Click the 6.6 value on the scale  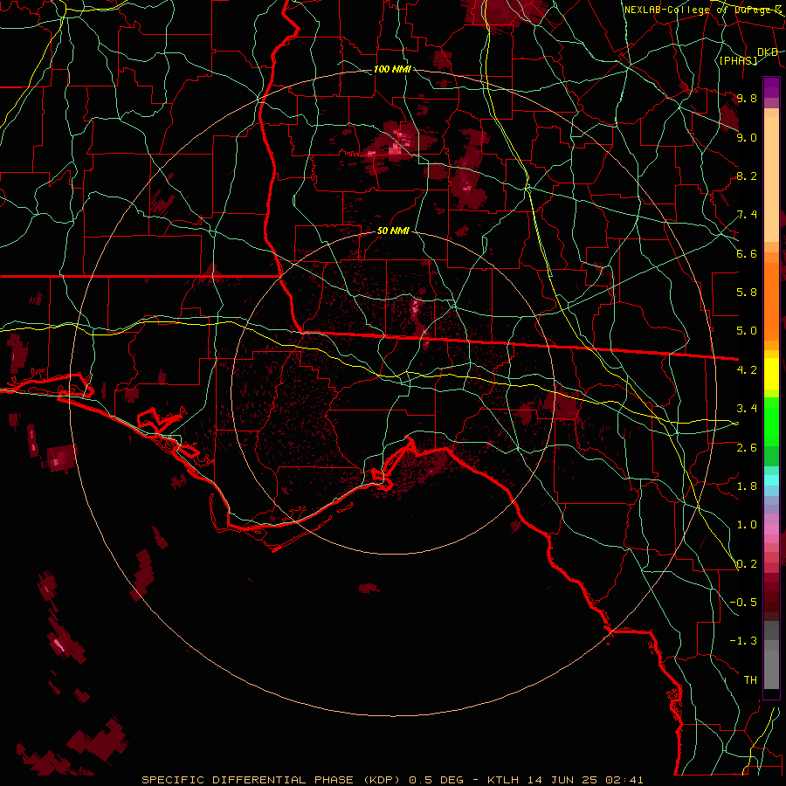pyautogui.click(x=747, y=253)
